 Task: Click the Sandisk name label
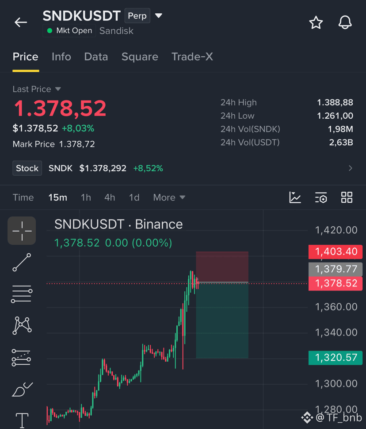pos(116,31)
